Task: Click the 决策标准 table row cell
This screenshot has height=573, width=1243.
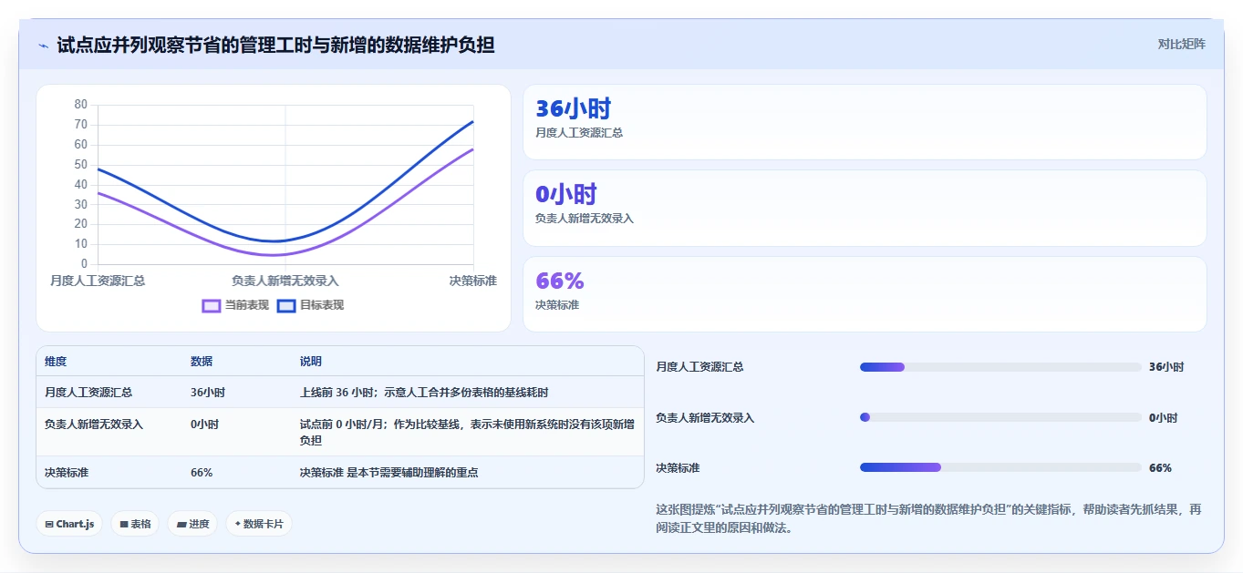Action: click(67, 473)
